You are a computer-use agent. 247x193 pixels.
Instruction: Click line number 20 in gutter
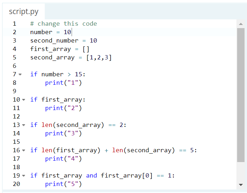point(16,184)
